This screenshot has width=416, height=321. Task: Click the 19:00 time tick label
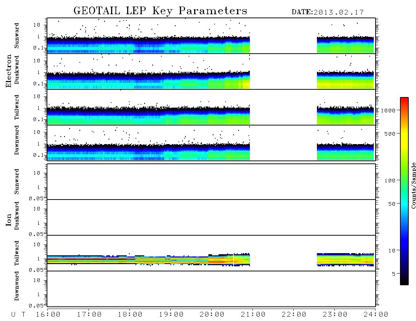[171, 315]
